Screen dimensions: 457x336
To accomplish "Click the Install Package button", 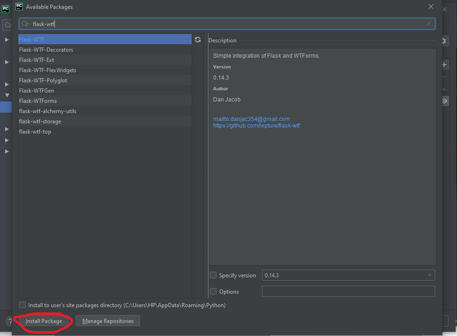I will pyautogui.click(x=43, y=321).
